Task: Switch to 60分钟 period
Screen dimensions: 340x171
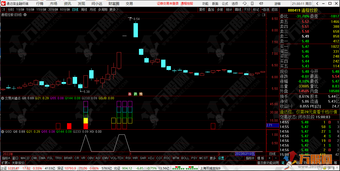Action: pyautogui.click(x=65, y=10)
